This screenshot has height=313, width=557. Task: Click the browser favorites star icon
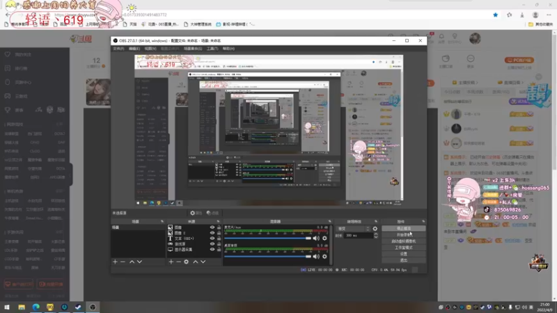(496, 15)
